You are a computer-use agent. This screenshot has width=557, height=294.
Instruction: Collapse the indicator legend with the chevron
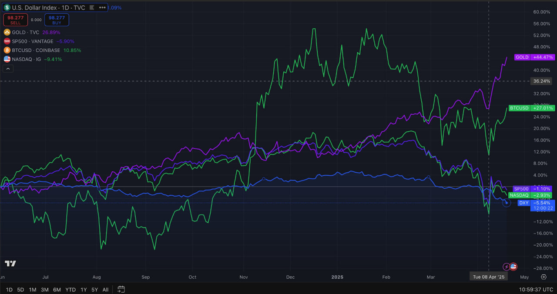point(8,68)
